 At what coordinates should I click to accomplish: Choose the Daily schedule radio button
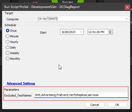pos(11,47)
